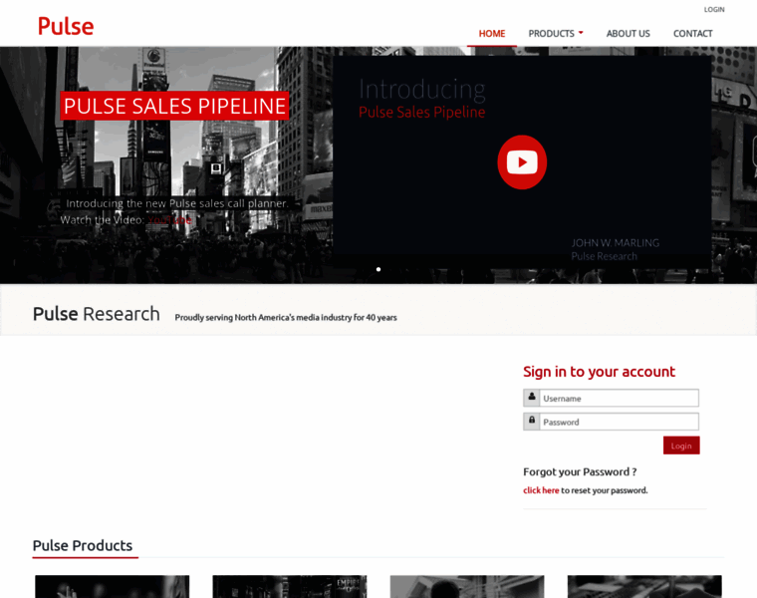Open the third Pulse Products thumbnail
757x598 pixels.
click(x=467, y=586)
